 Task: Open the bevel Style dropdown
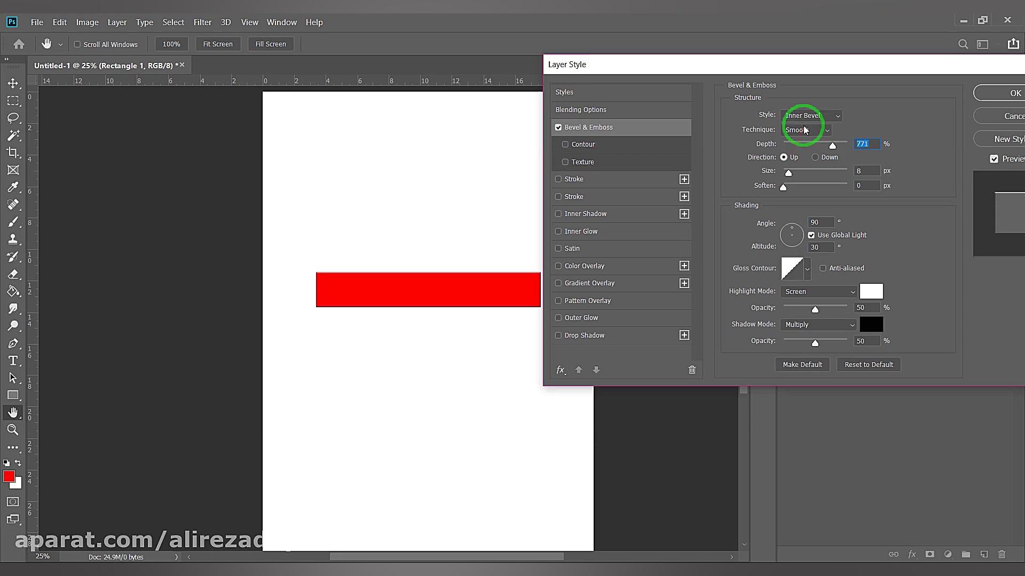point(811,116)
